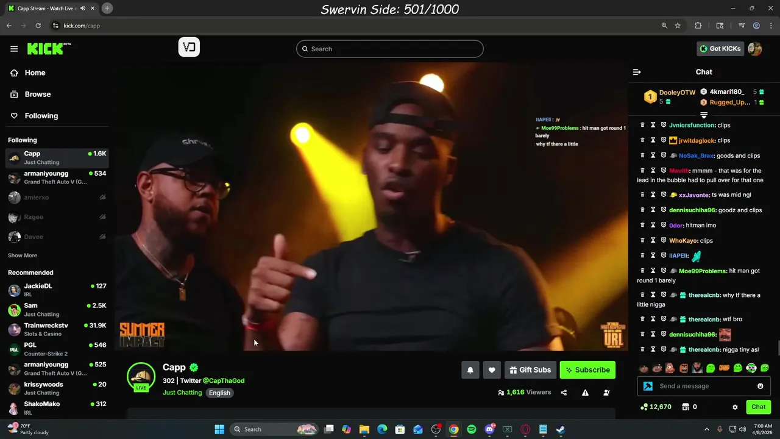Click the browser address bar
The width and height of the screenshot is (780, 439).
pos(353,26)
